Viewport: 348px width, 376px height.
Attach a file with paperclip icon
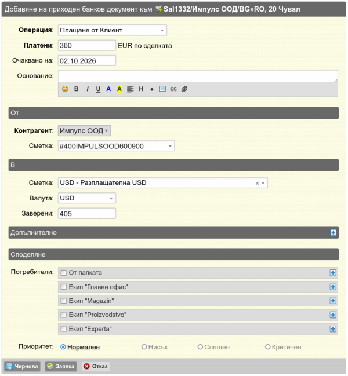click(x=184, y=89)
